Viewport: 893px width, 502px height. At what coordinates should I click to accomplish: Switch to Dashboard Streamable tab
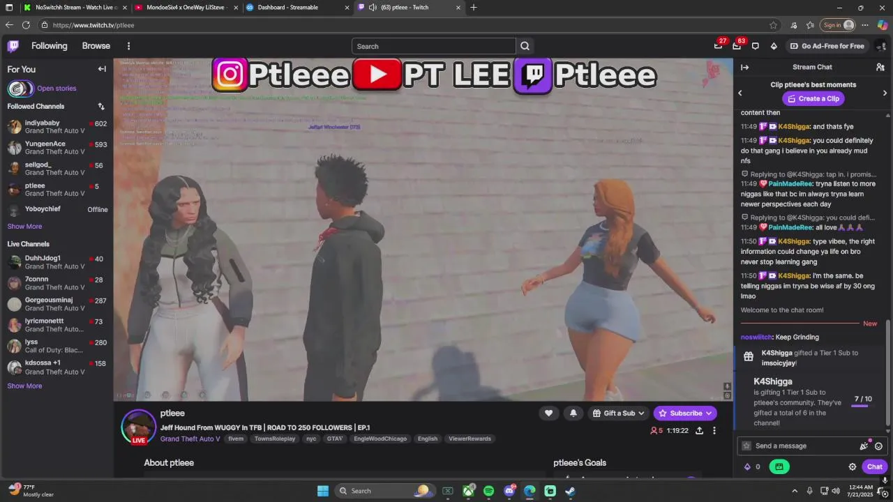[x=297, y=8]
